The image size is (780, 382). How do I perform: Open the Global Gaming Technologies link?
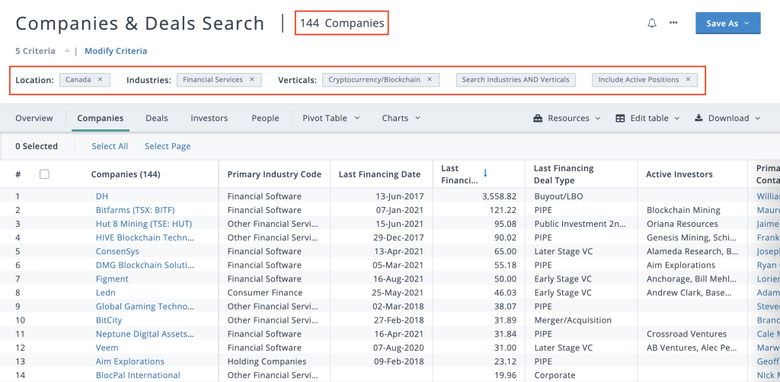point(145,307)
